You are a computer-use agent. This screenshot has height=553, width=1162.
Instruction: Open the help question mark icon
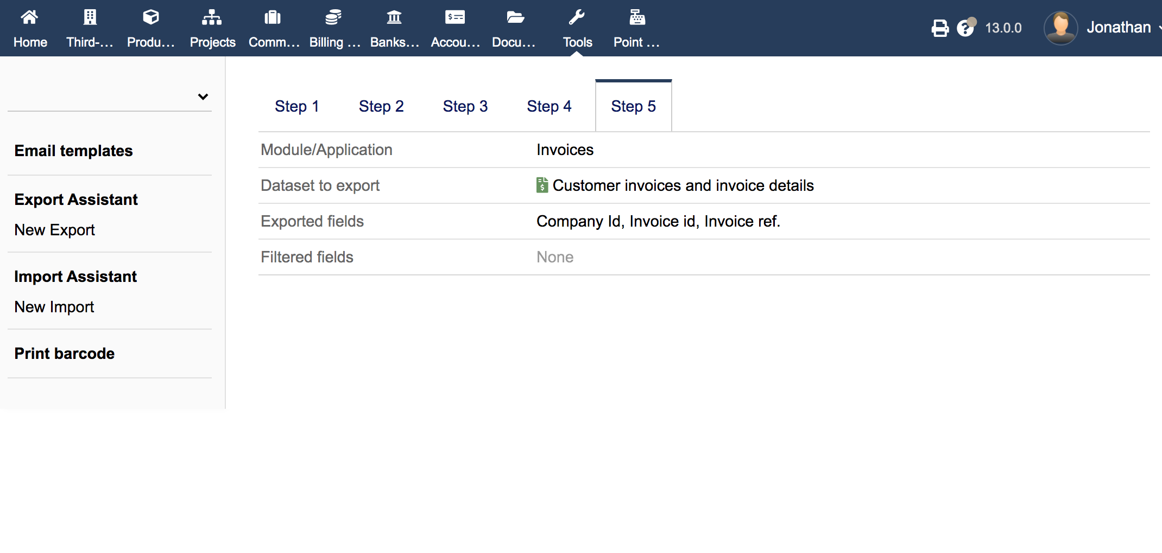point(966,27)
